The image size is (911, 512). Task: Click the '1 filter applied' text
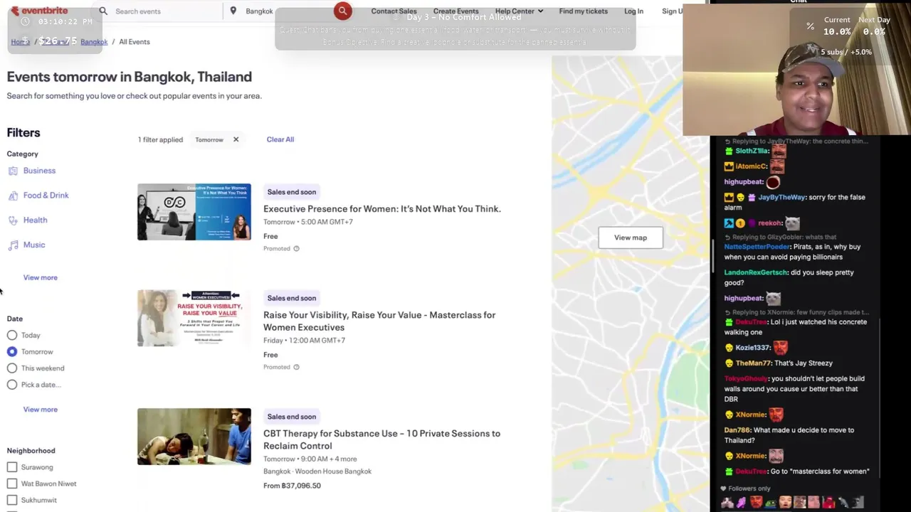click(160, 139)
